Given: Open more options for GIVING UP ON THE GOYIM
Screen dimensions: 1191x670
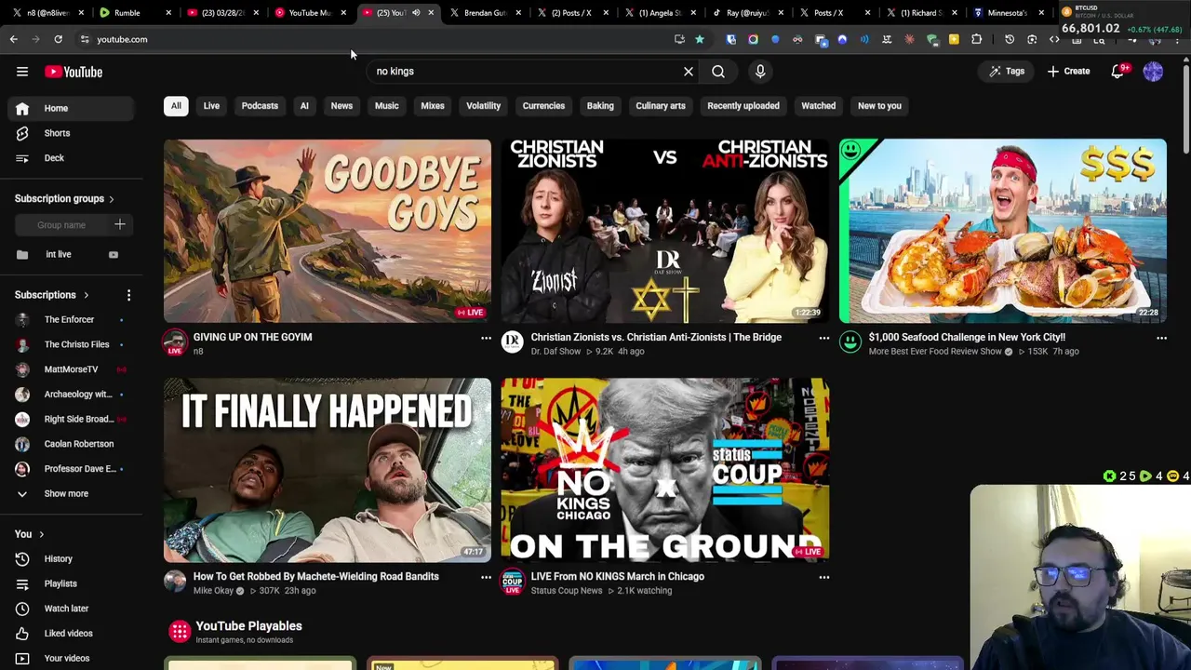Looking at the screenshot, I should 486,339.
